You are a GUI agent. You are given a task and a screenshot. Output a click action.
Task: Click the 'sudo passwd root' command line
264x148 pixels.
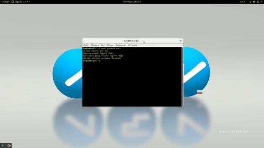(x=102, y=49)
